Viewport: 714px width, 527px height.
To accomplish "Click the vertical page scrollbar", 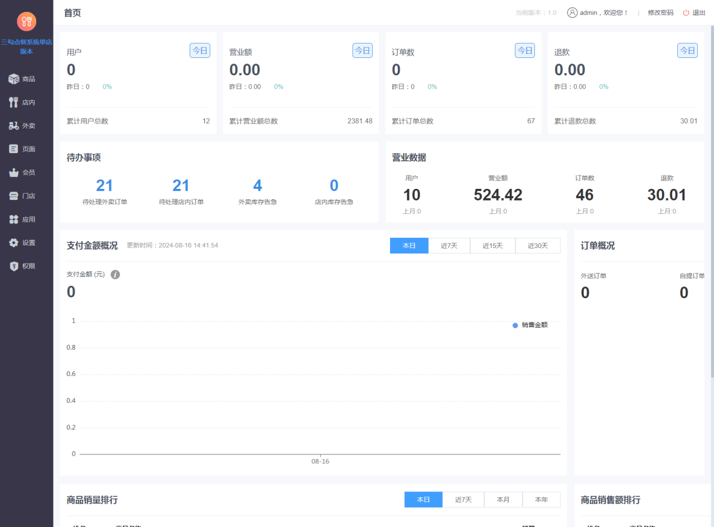I will tap(711, 201).
